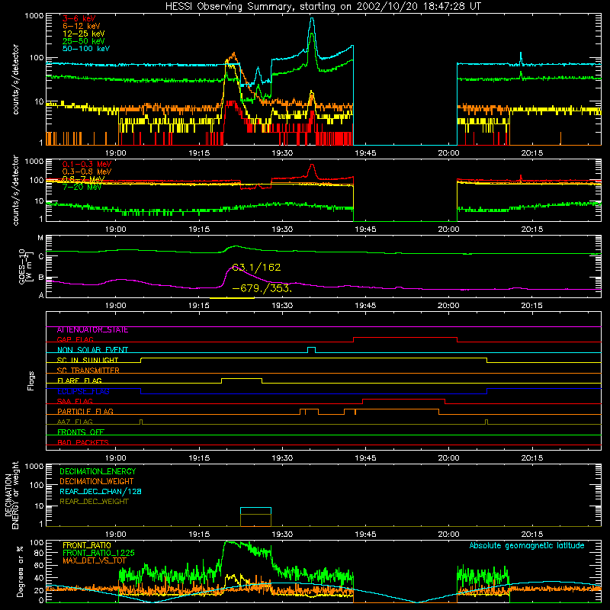610x610 pixels.
Task: Click the 20:00 tick under the MeV panel
Action: tap(448, 230)
